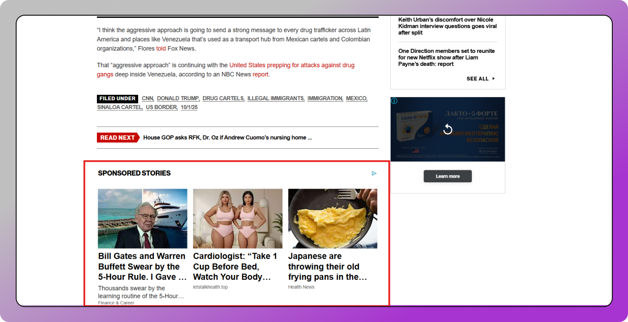Click the omelette frying pan thumbnail
This screenshot has height=322, width=628.
tap(332, 219)
